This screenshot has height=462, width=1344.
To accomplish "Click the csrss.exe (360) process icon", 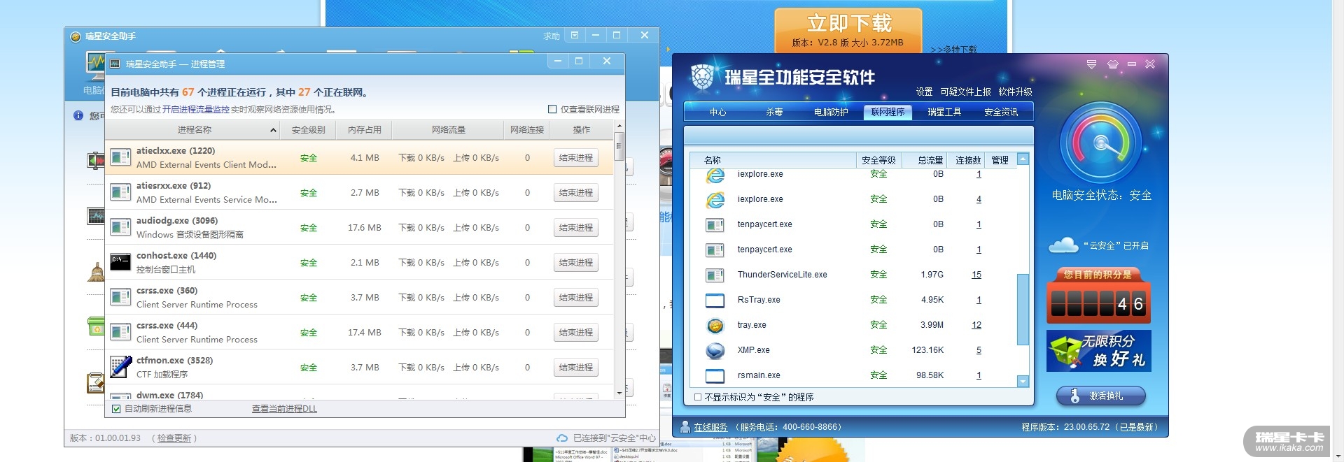I will (120, 297).
